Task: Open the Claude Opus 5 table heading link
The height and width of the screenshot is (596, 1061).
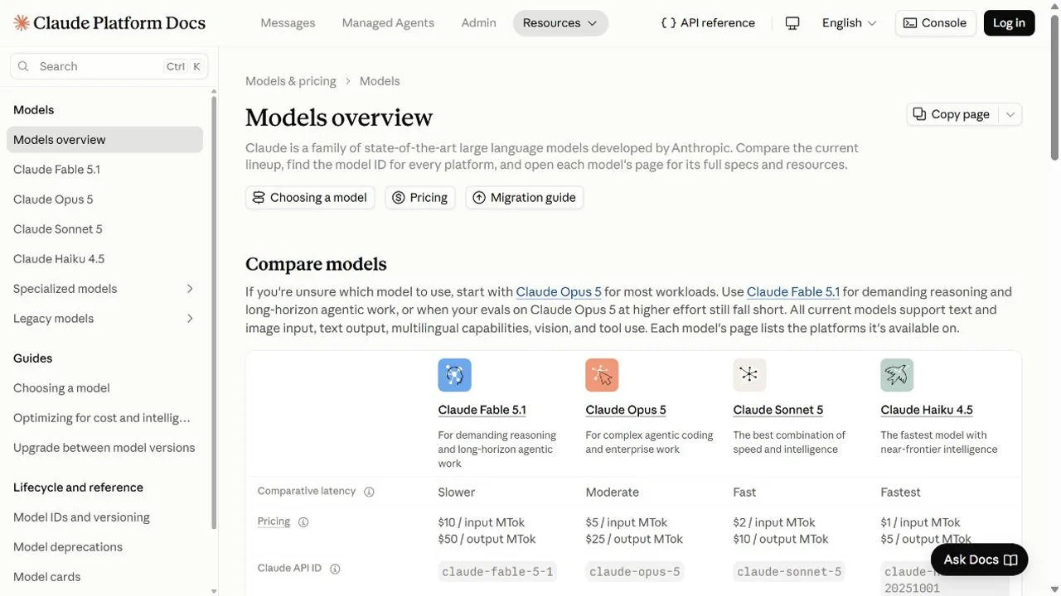Action: [x=626, y=410]
